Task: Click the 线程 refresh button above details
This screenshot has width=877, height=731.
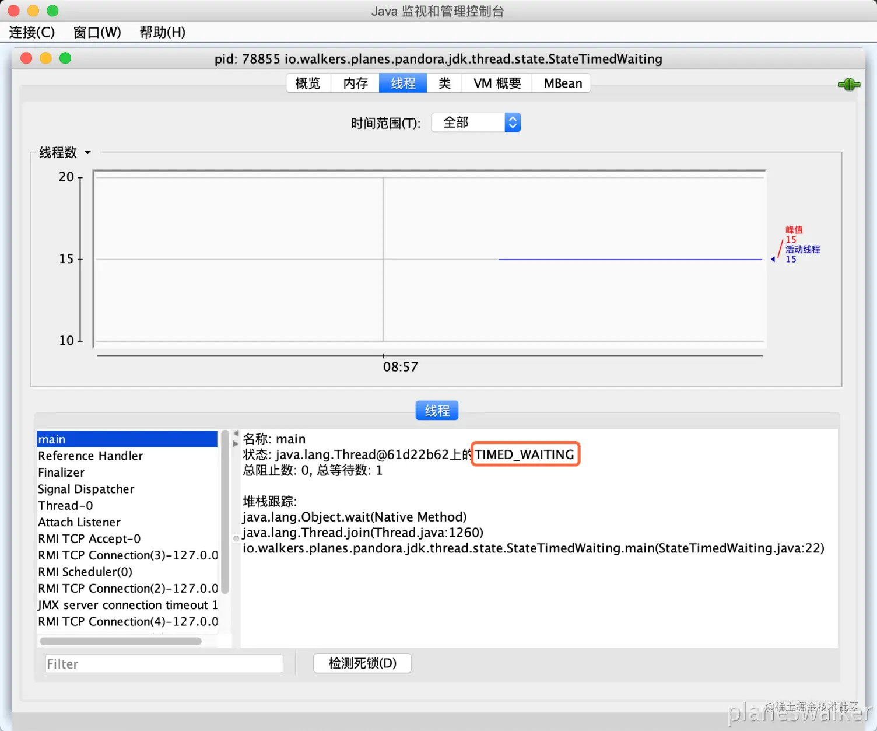Action: pyautogui.click(x=437, y=410)
